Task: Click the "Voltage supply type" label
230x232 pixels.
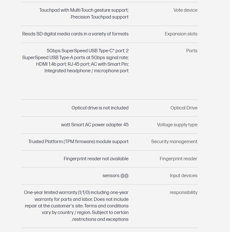Action: (x=177, y=125)
